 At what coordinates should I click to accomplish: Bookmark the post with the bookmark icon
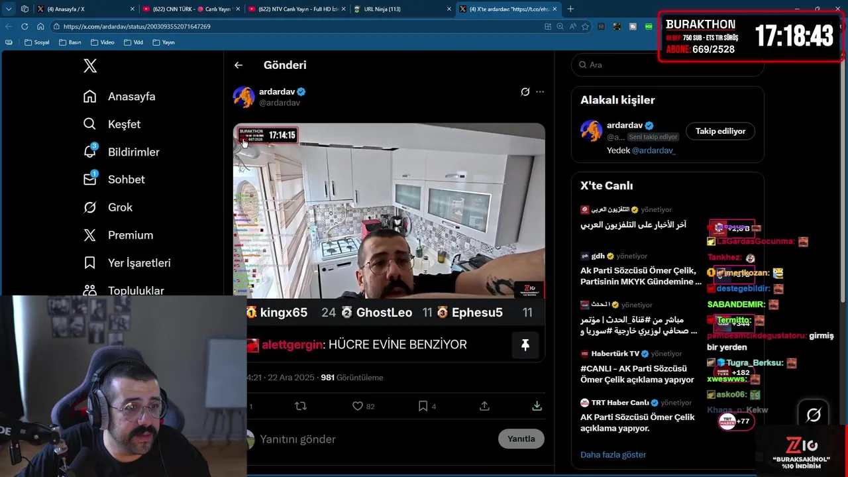click(x=423, y=406)
